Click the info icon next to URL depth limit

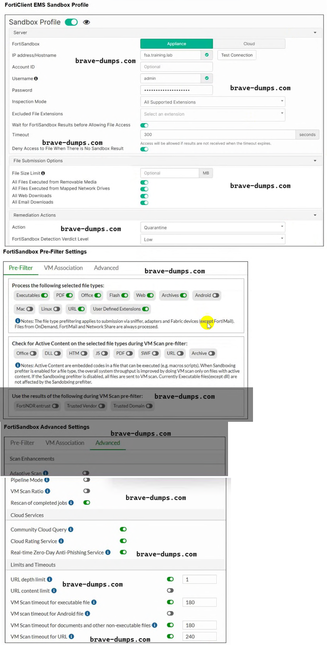pyautogui.click(x=49, y=580)
